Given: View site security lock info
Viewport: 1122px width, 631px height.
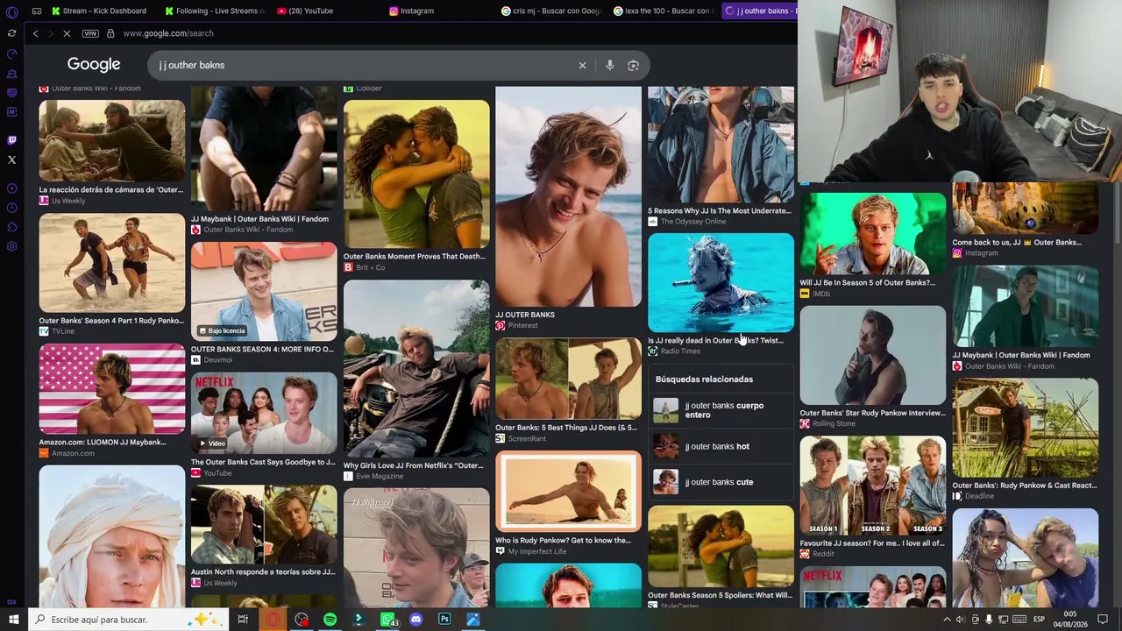Looking at the screenshot, I should pyautogui.click(x=110, y=33).
